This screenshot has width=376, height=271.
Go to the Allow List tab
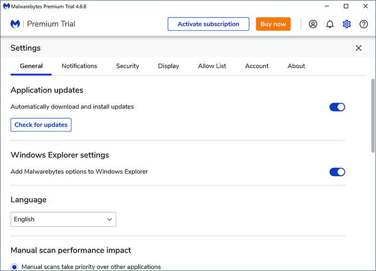click(x=212, y=66)
